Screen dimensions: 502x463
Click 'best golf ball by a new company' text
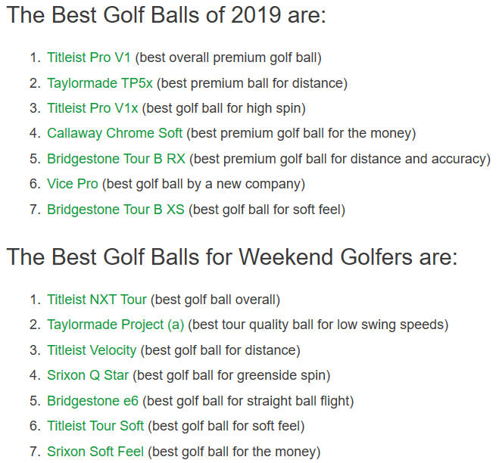204,184
